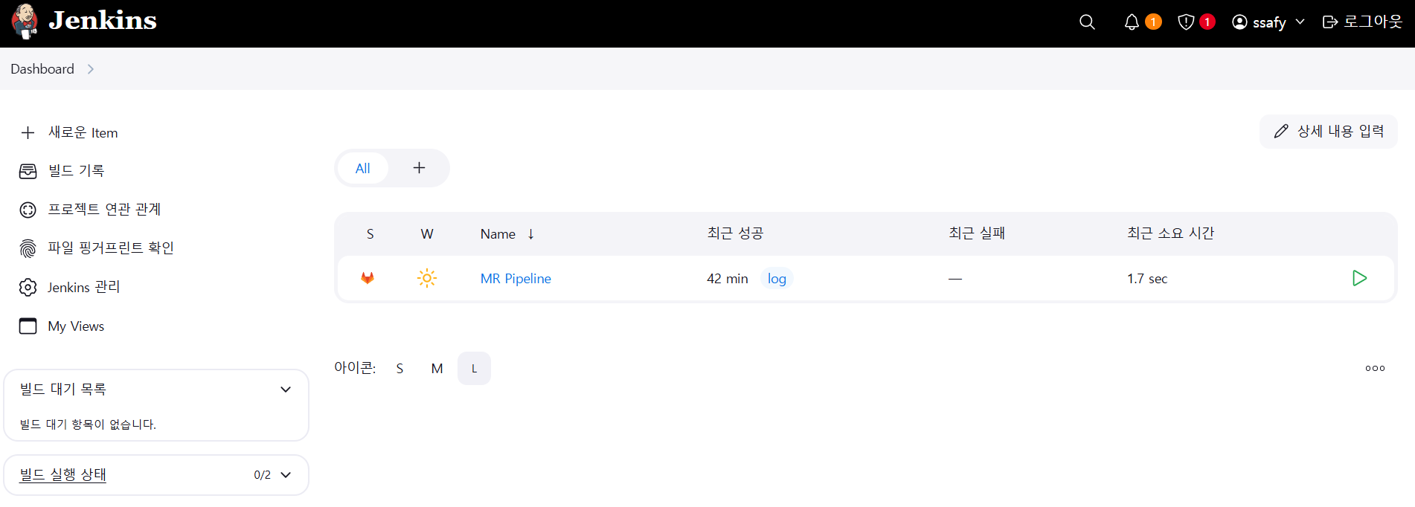1415x507 pixels.
Task: Click the MR Pipeline weather sun icon
Action: point(427,278)
